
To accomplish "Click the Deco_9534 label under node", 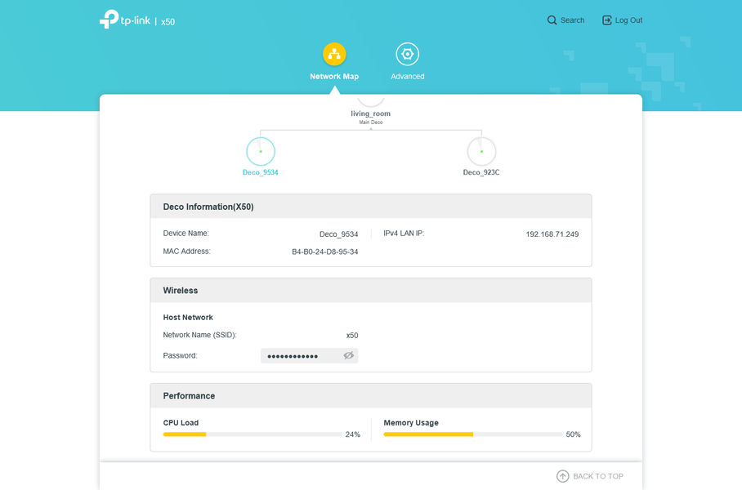I will pos(260,172).
